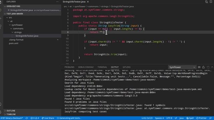The height and width of the screenshot is (120, 214).
Task: Open feedback icon in status bar
Action: coord(211,118)
